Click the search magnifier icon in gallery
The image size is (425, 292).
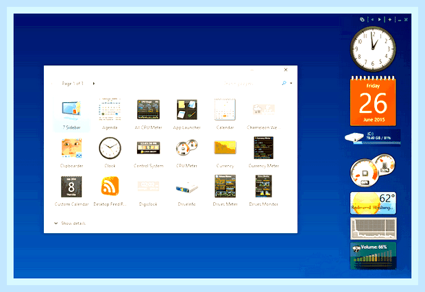coord(284,83)
